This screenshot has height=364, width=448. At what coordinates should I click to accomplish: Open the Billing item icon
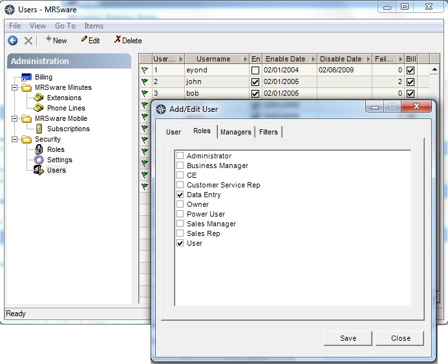[x=27, y=77]
